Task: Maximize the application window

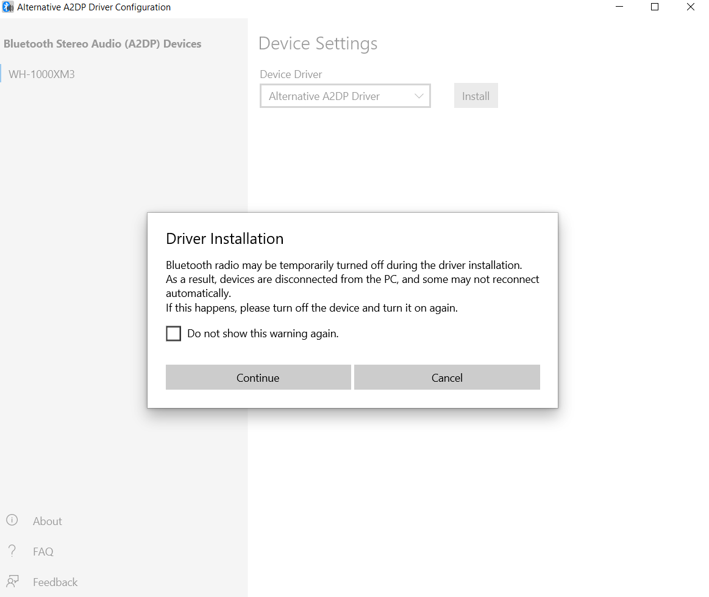Action: tap(655, 7)
